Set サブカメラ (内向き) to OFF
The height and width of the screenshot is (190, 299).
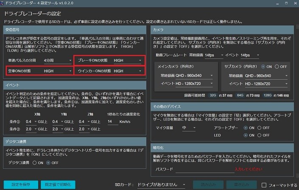click(277, 67)
